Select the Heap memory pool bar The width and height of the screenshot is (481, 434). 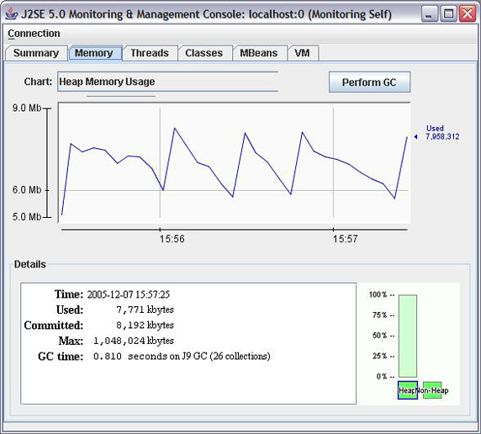pos(407,390)
